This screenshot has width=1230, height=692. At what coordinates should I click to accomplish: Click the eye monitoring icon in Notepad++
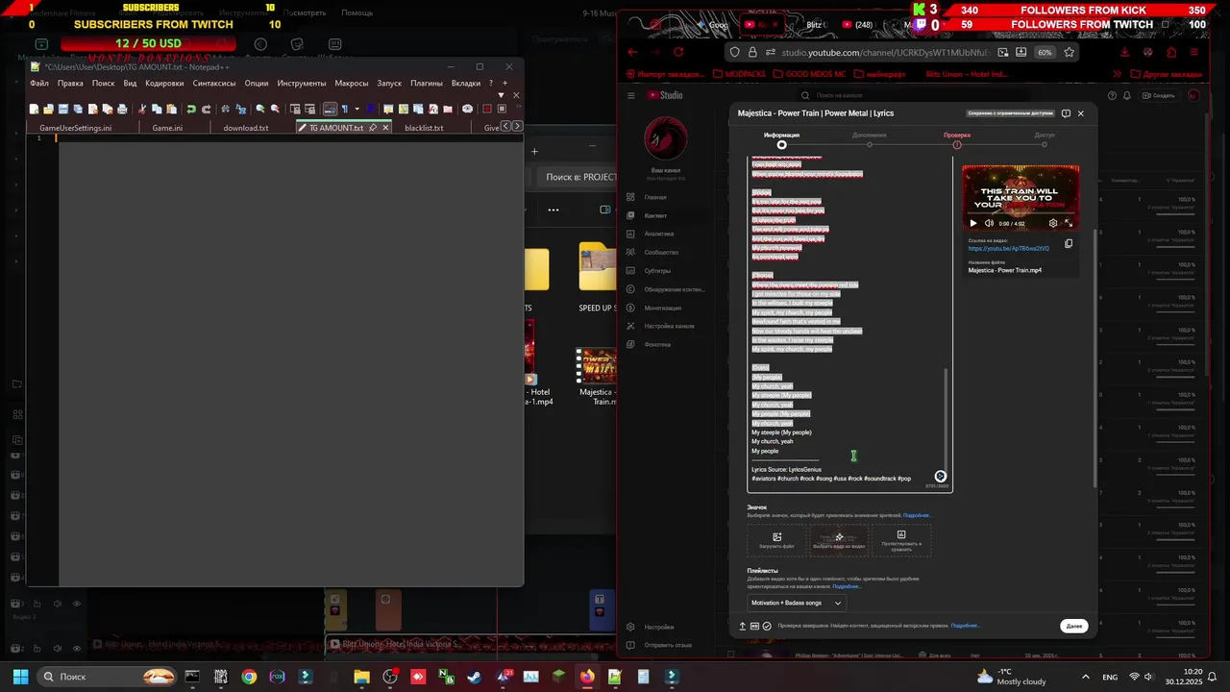[x=467, y=110]
